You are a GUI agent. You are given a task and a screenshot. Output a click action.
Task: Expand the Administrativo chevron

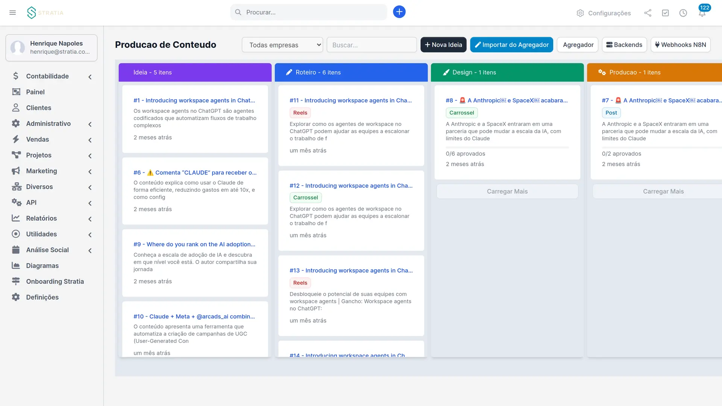90,124
